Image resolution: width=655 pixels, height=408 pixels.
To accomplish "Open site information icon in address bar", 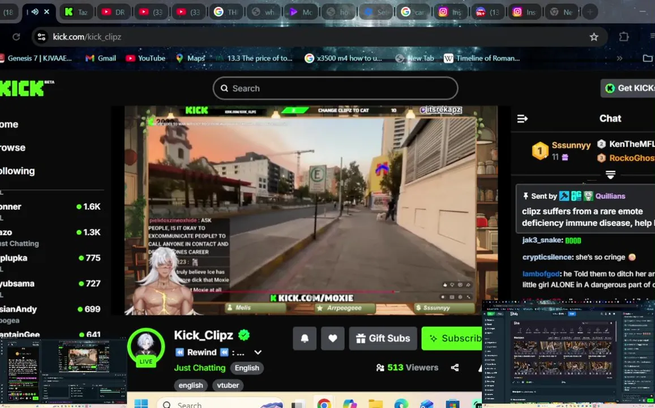I will coord(41,37).
